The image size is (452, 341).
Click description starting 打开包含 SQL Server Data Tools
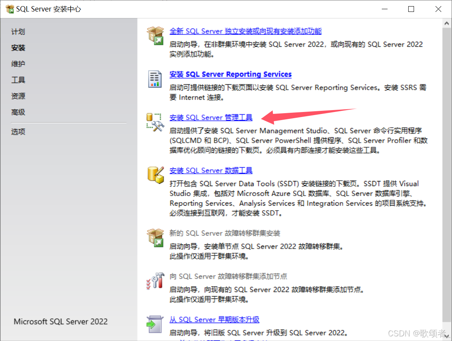pyautogui.click(x=299, y=198)
